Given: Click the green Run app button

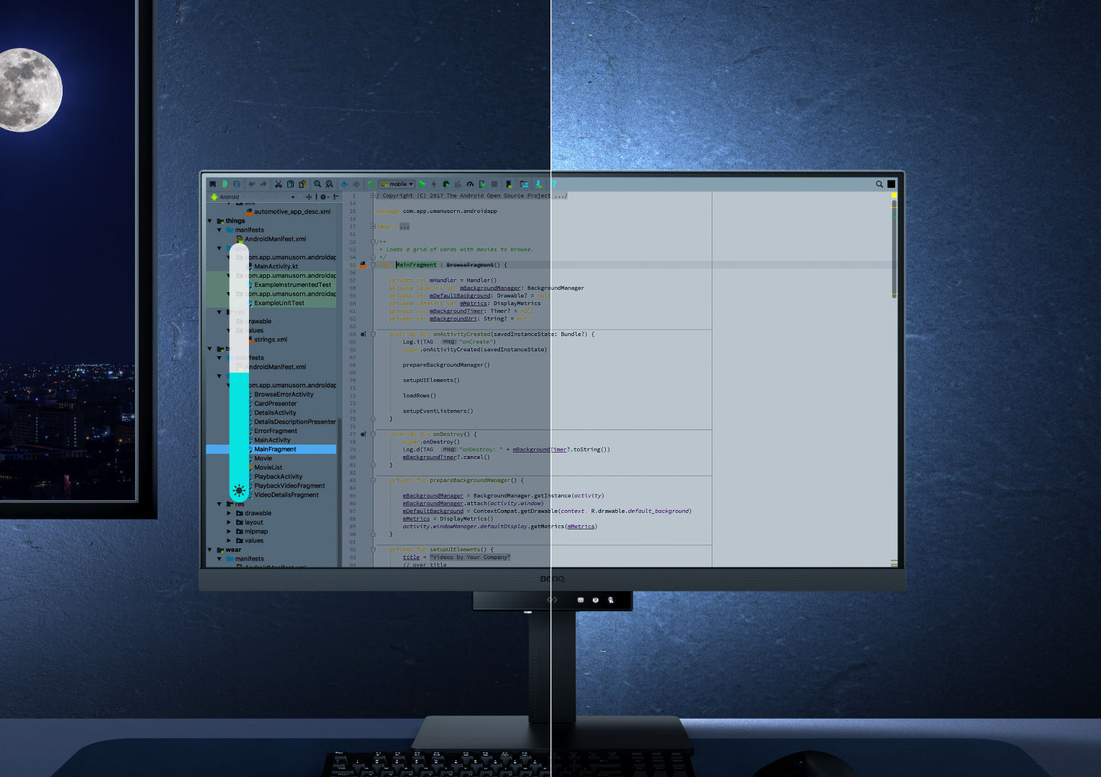Looking at the screenshot, I should coord(422,184).
